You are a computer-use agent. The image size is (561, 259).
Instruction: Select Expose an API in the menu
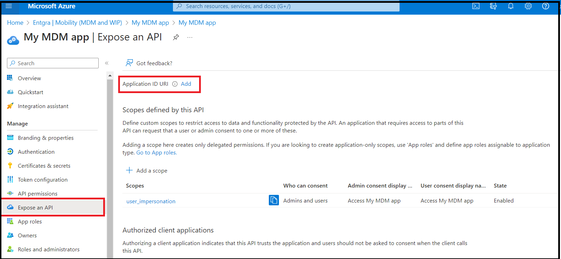pyautogui.click(x=53, y=207)
